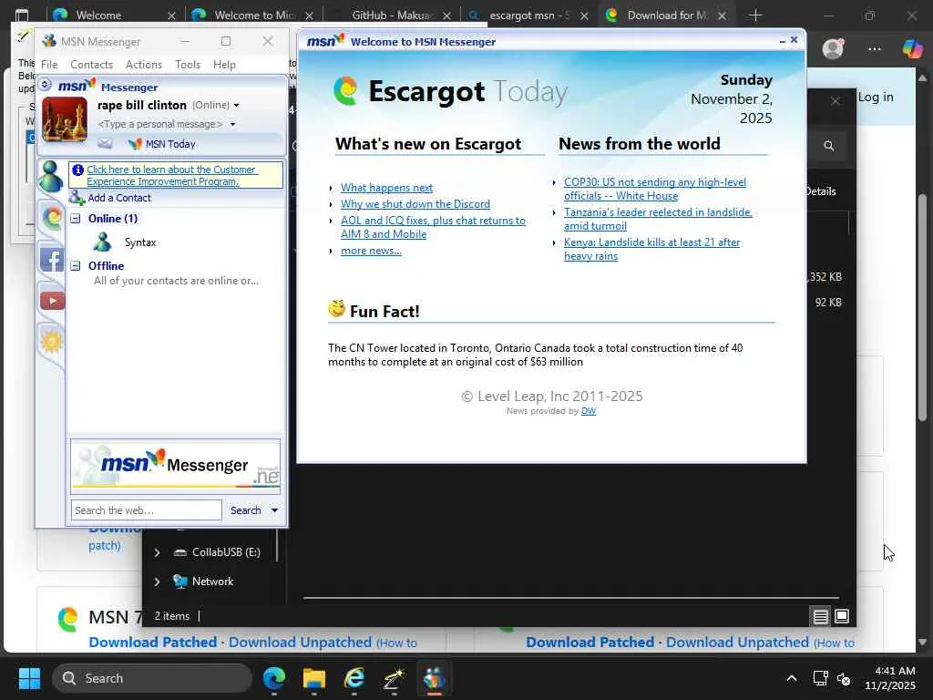933x700 pixels.
Task: Open the MSN Messenger File menu
Action: point(49,65)
